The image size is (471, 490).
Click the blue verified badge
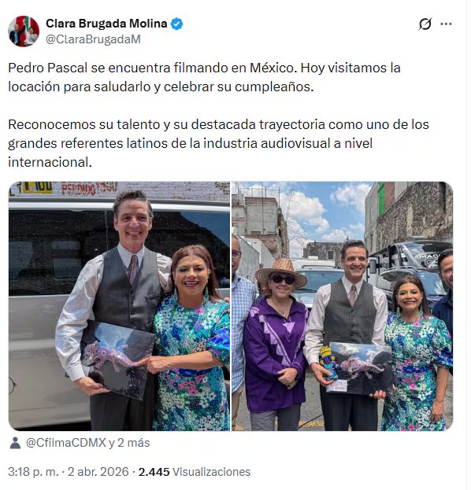pyautogui.click(x=176, y=24)
